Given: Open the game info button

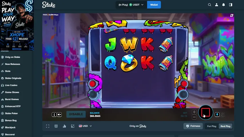Looking at the screenshot, I should click(54, 115).
